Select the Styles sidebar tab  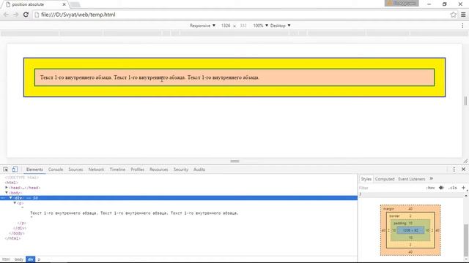[366, 179]
